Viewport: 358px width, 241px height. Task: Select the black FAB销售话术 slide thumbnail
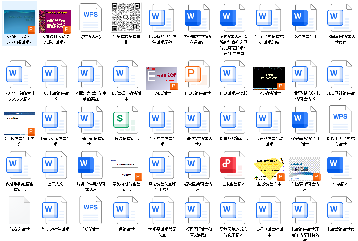coord(269,78)
